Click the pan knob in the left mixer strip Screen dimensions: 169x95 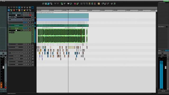pos(3,53)
